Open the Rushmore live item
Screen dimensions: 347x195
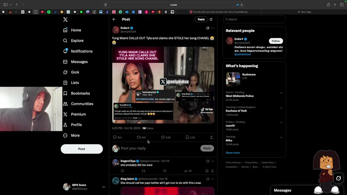tap(254, 79)
